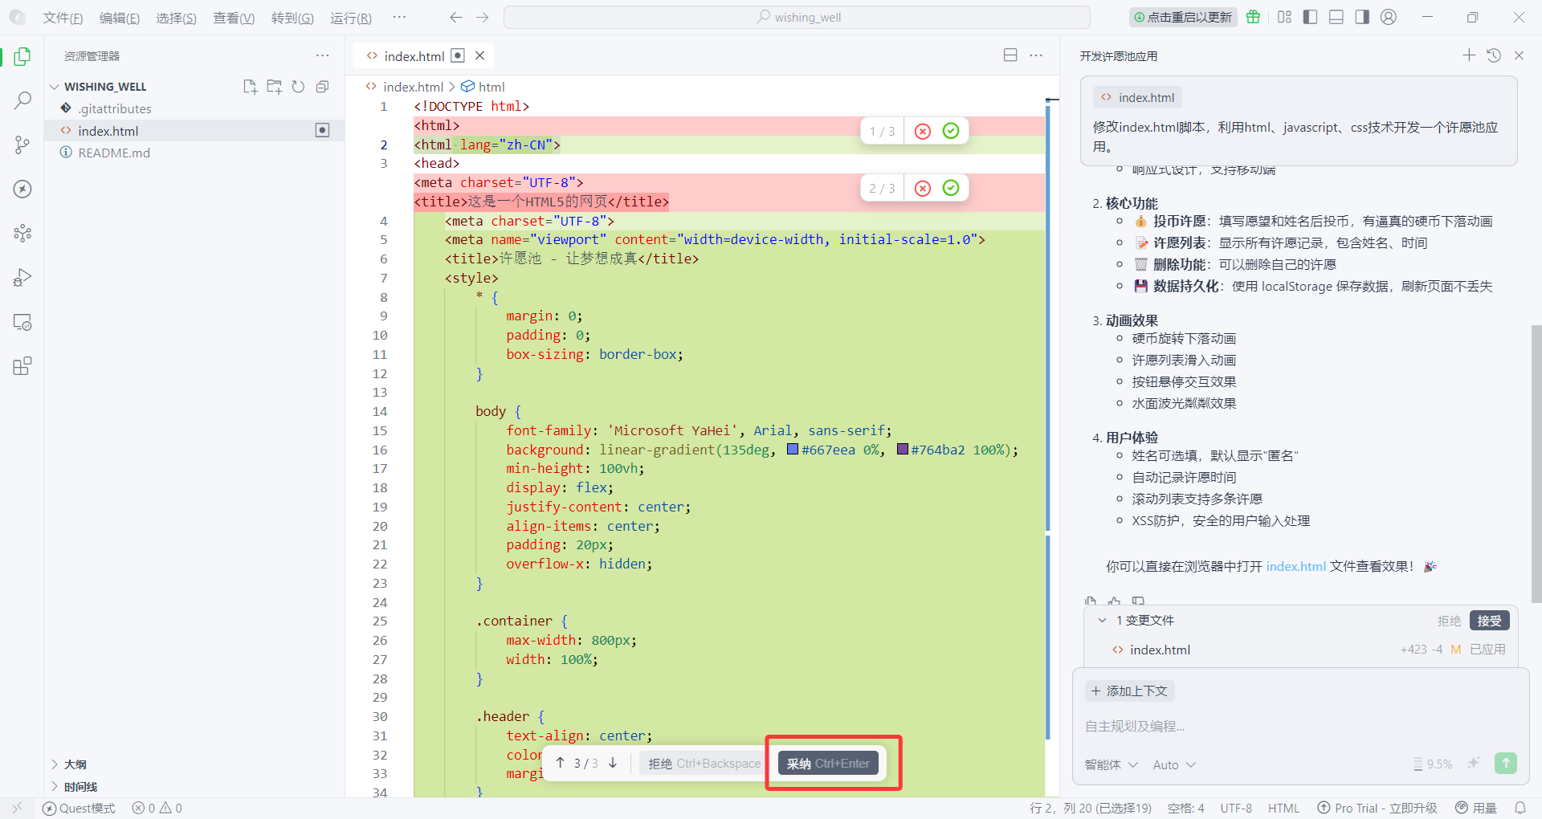Click 添加上下文 button

[1130, 691]
